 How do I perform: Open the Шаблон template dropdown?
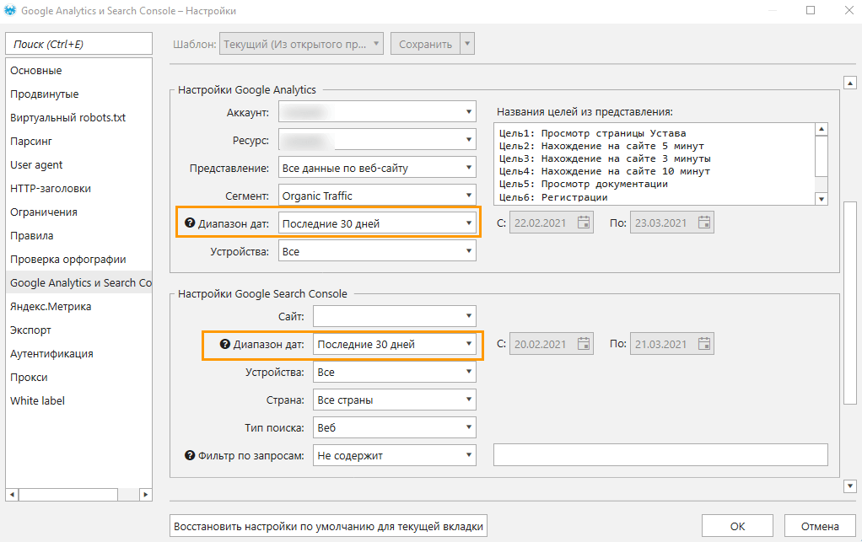[301, 44]
